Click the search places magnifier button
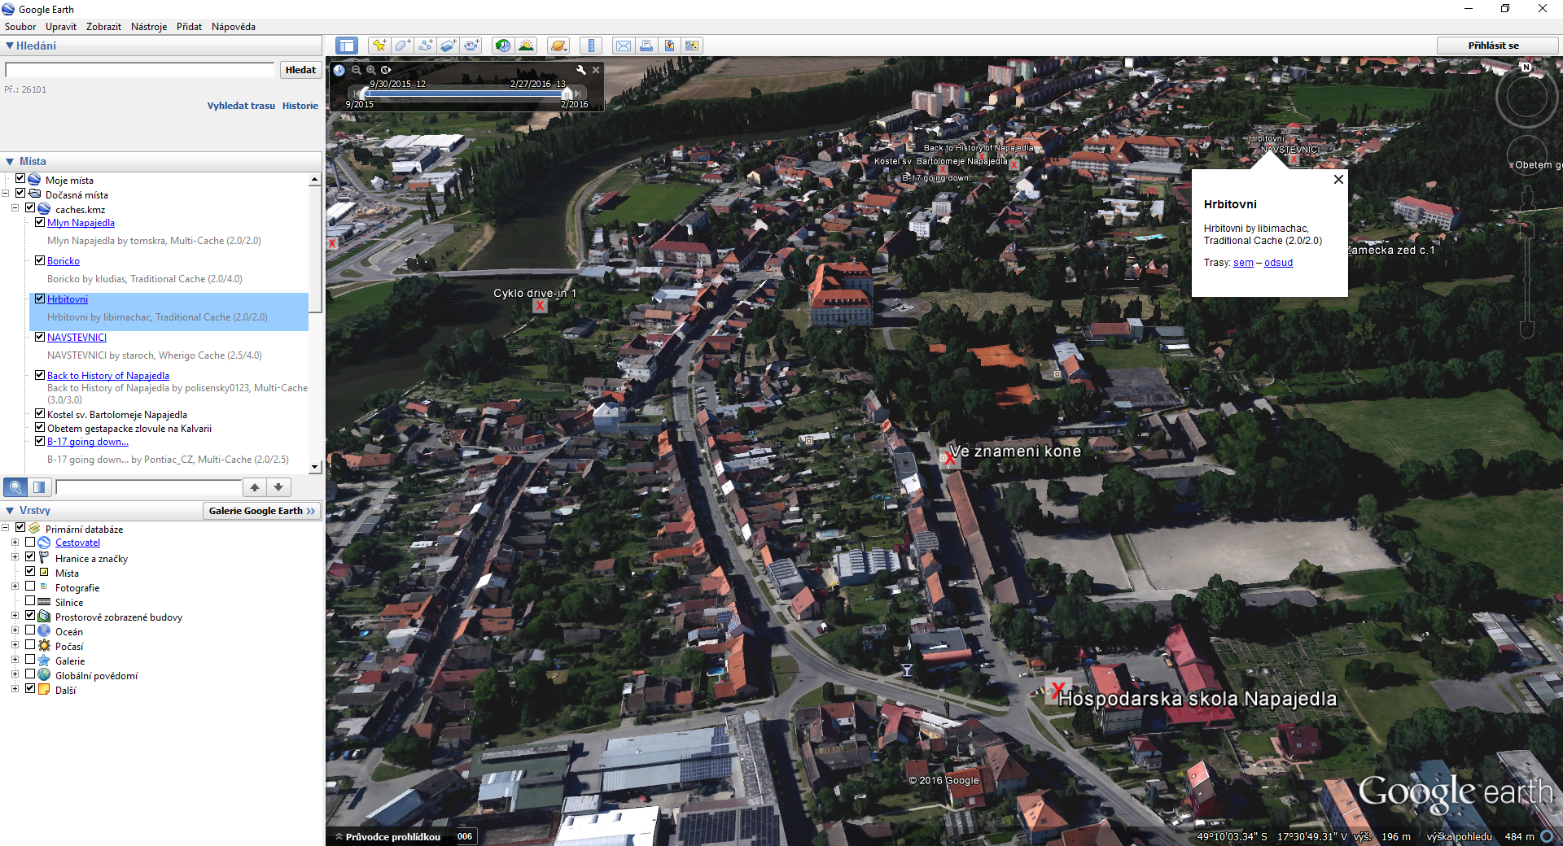1563x846 pixels. click(x=15, y=487)
